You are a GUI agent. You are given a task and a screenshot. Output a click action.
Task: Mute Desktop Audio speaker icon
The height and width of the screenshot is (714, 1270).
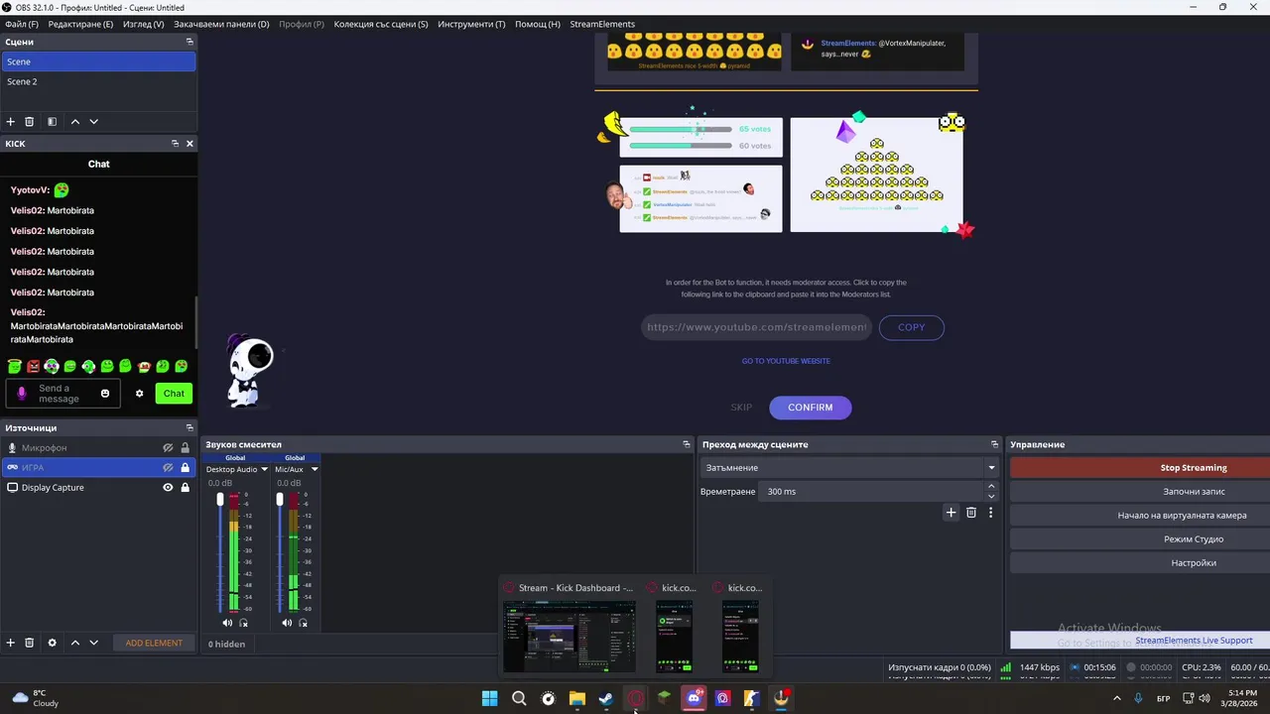point(227,623)
